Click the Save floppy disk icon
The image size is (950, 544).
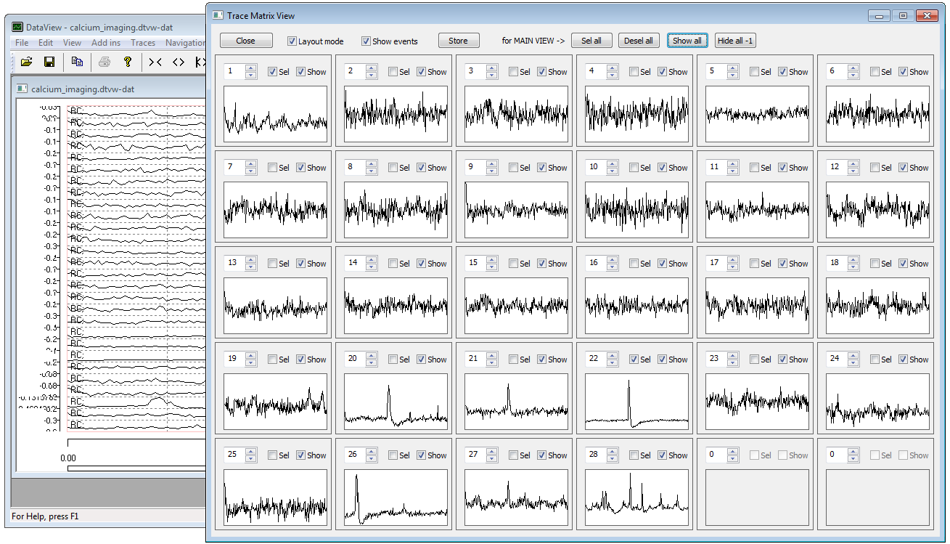[x=49, y=62]
